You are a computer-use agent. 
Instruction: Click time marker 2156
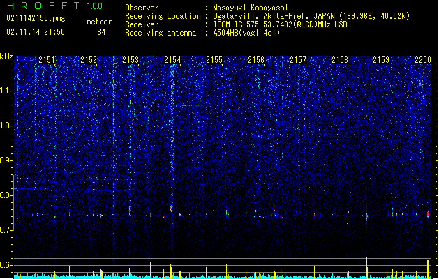[x=256, y=60]
